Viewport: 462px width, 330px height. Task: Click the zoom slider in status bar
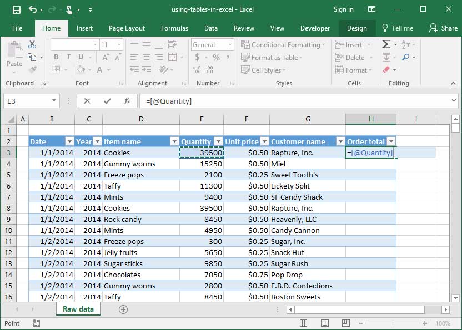[393, 323]
